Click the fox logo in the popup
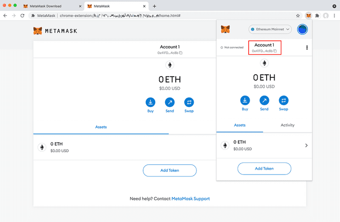 (x=225, y=29)
